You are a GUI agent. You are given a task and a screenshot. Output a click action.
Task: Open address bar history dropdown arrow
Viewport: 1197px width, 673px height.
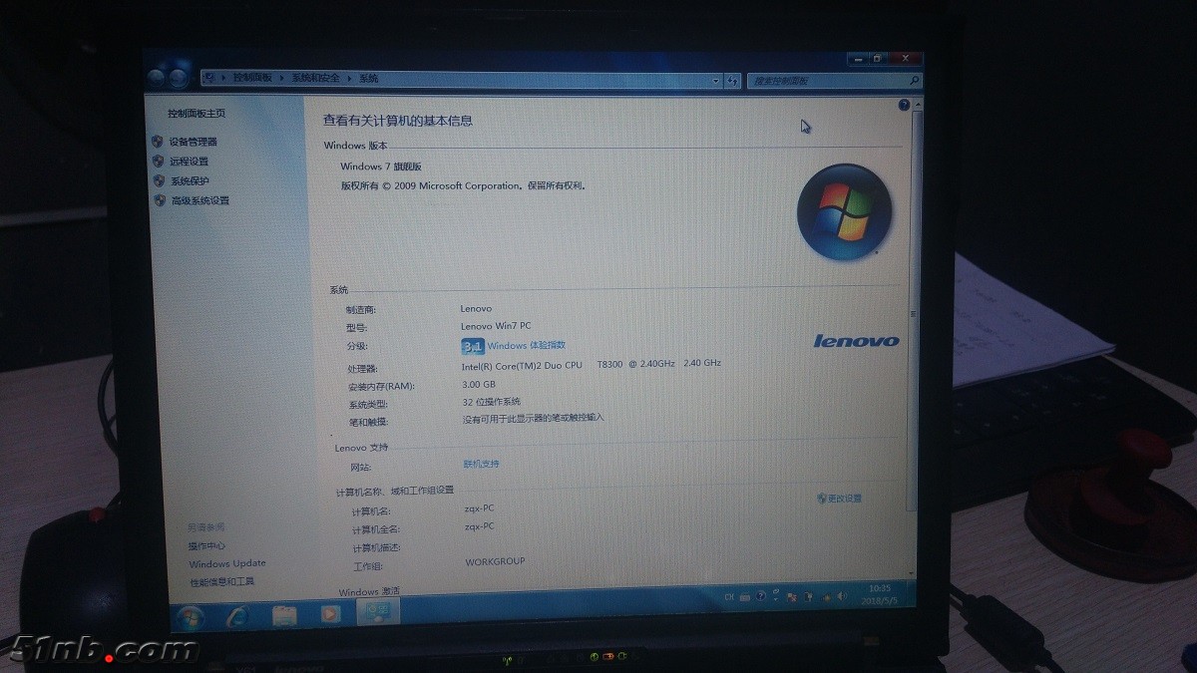(715, 81)
